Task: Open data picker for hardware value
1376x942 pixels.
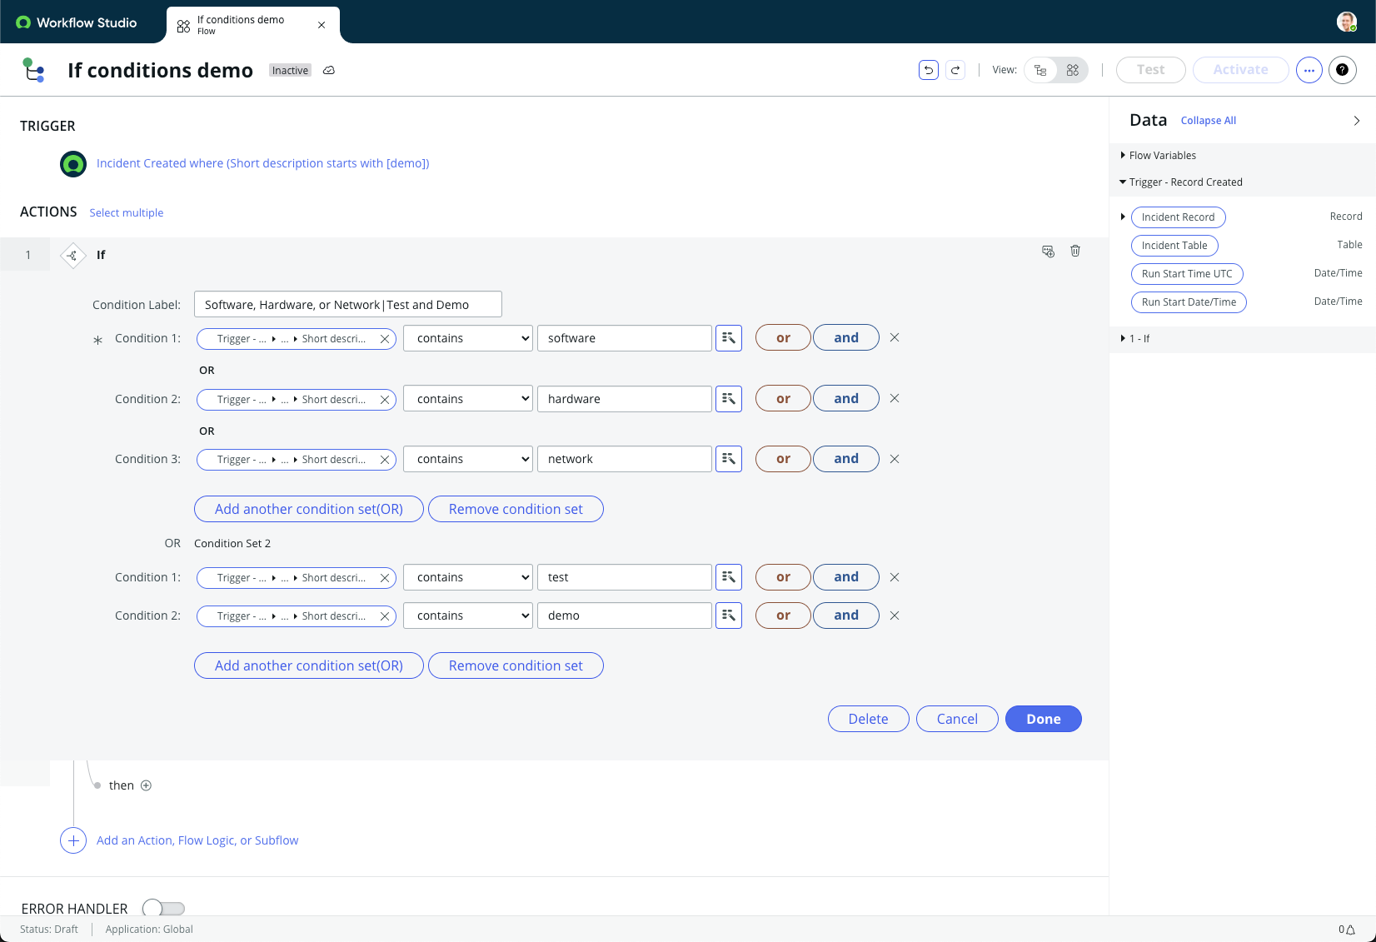Action: click(x=729, y=399)
